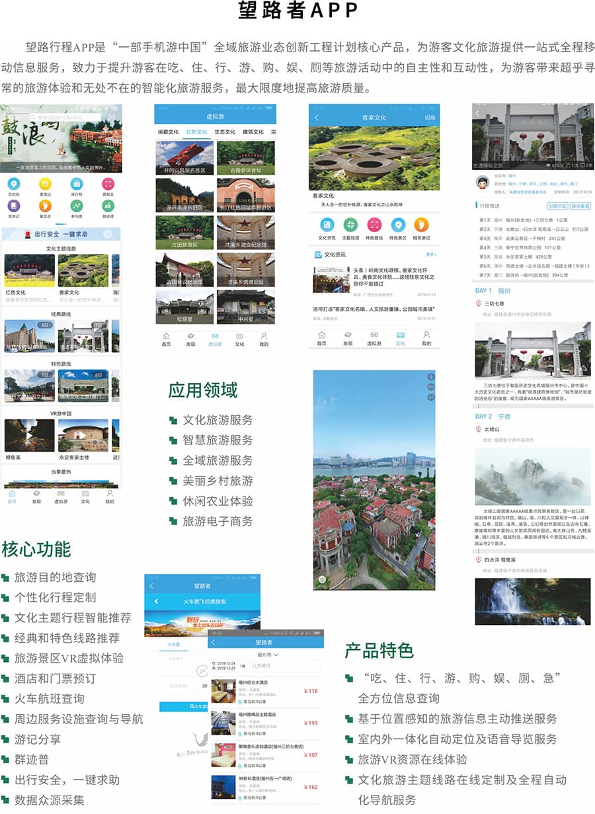Screen dimensions: 595x814
Task: Open the 井冈山风景名胜区 thumbnail
Action: point(184,157)
